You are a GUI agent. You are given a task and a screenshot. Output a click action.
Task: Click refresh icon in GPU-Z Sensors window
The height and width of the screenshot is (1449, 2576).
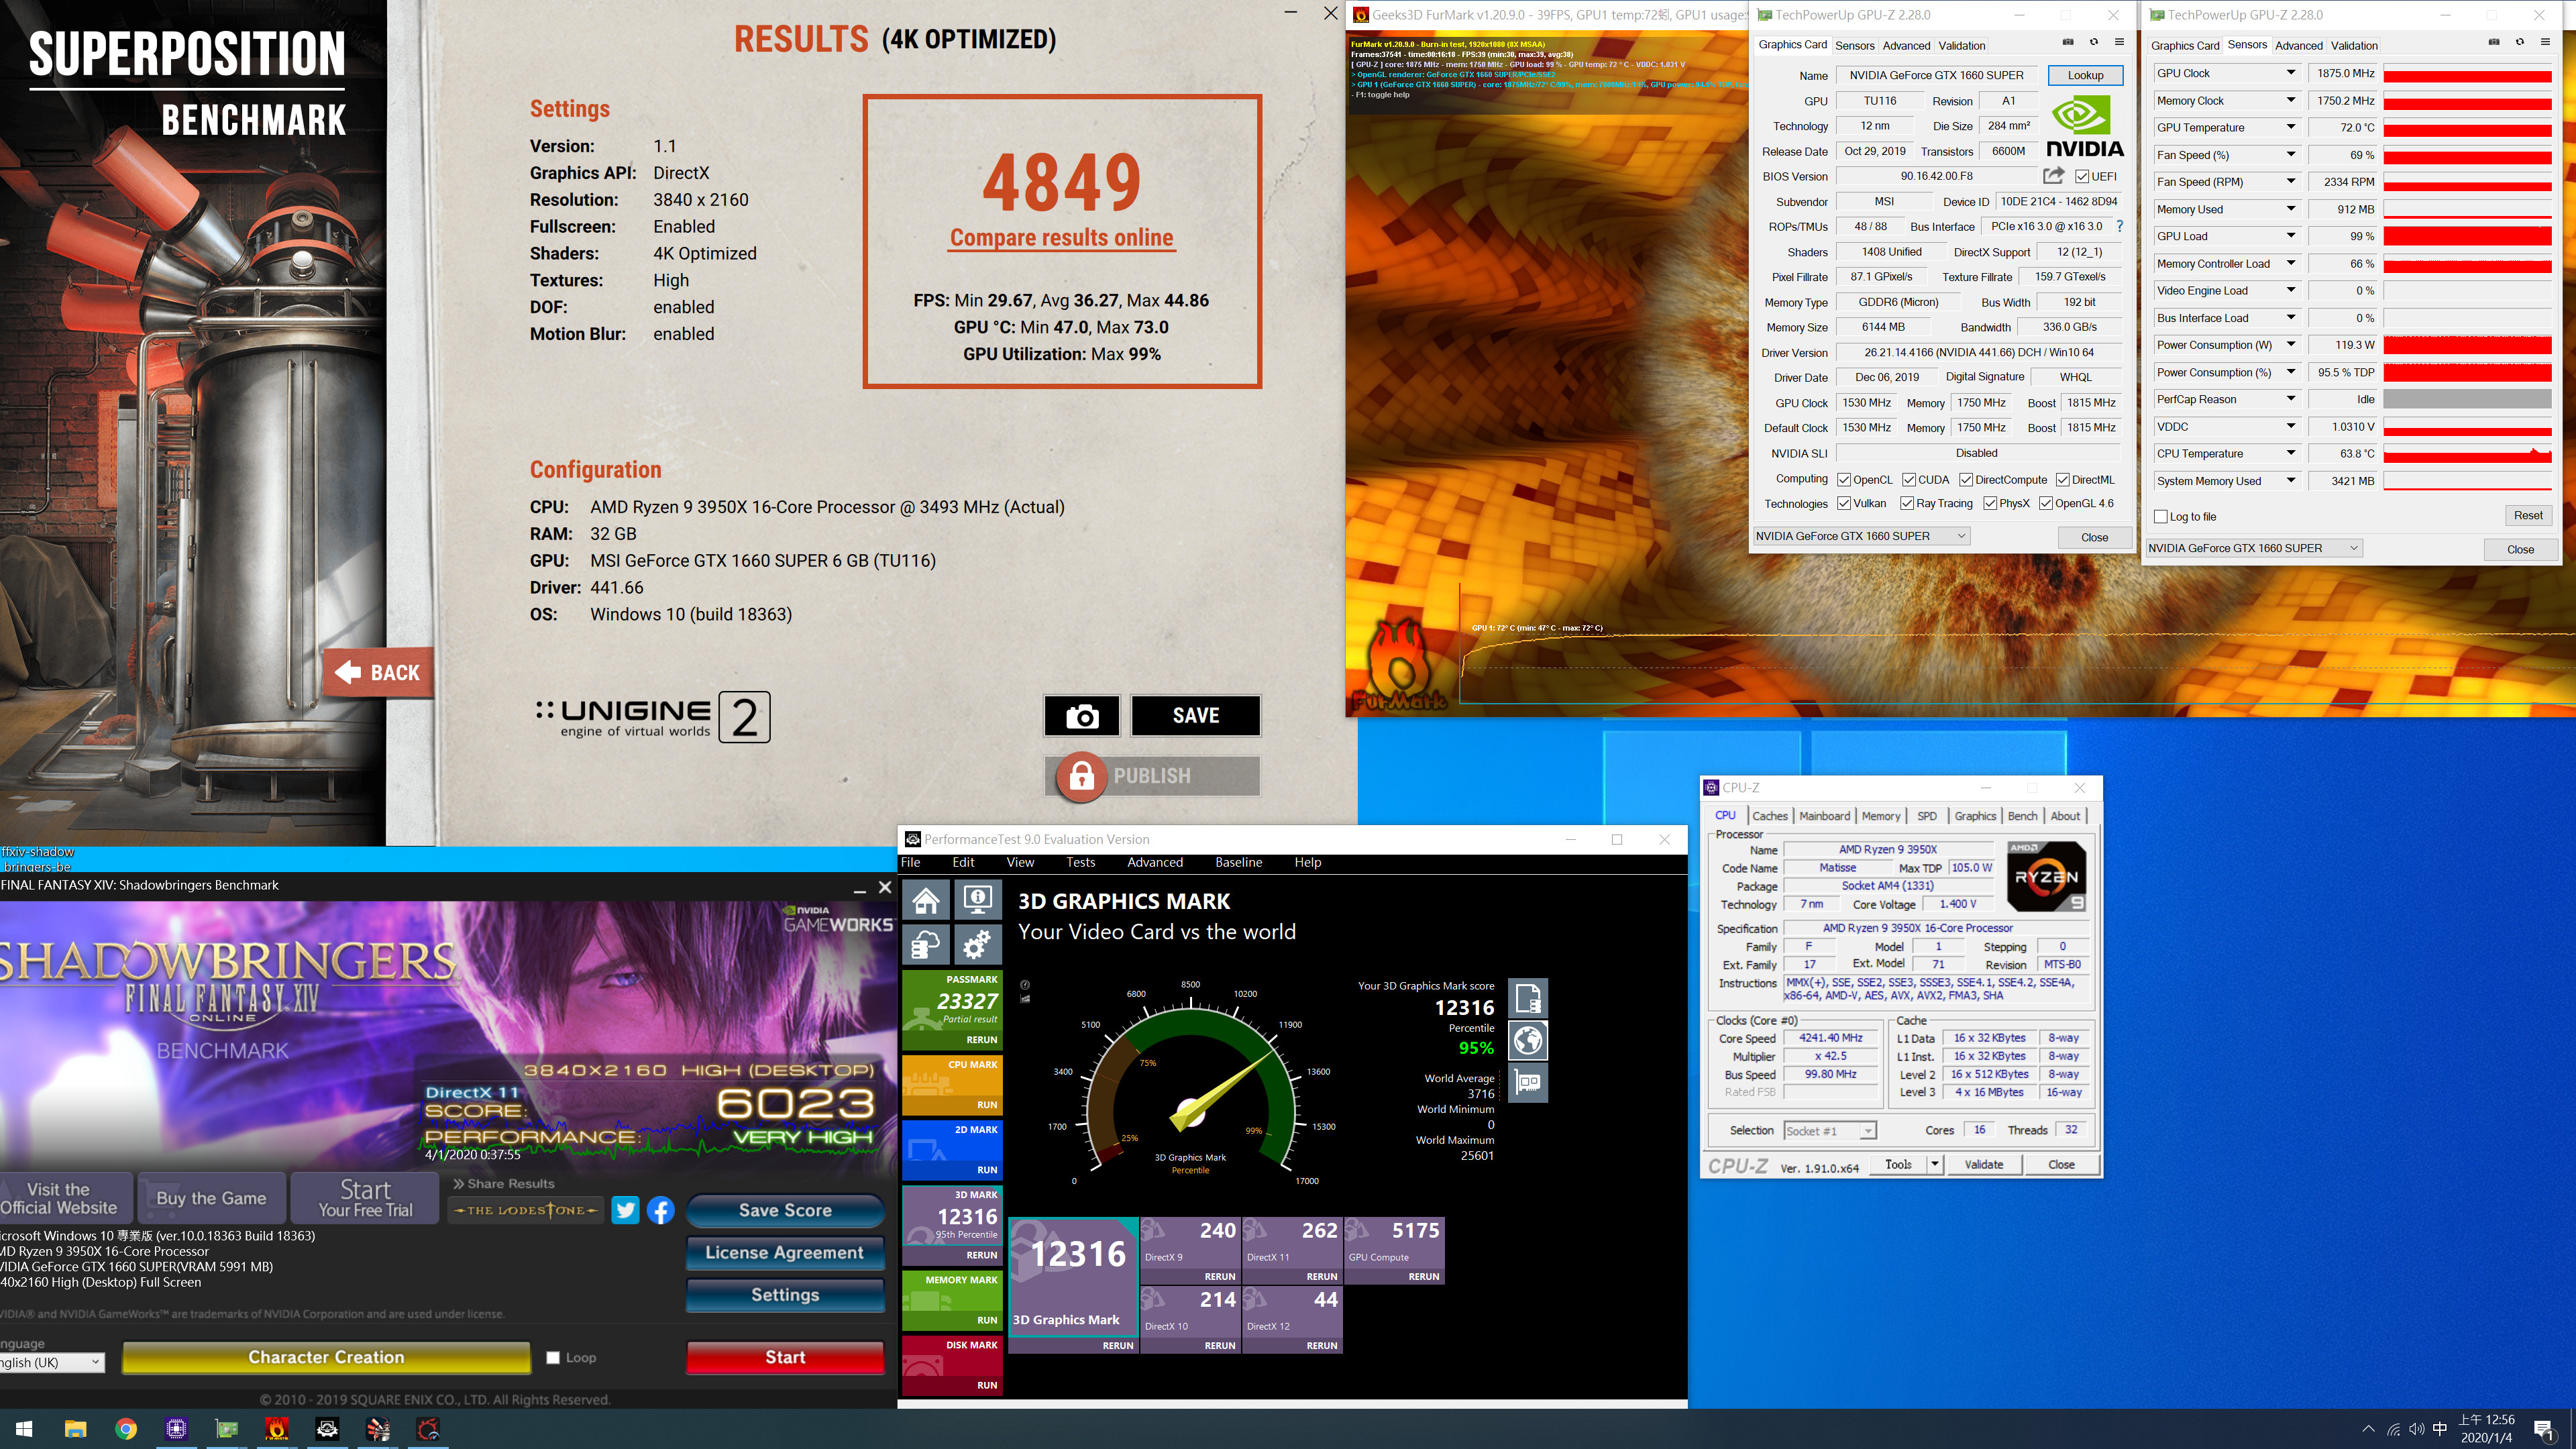pos(2520,43)
